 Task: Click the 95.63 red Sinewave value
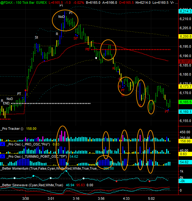(81, 185)
